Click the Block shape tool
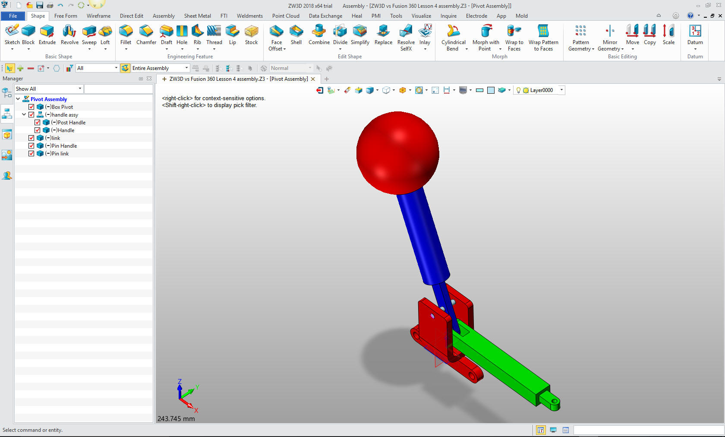Viewport: 725px width, 437px height. pos(28,35)
